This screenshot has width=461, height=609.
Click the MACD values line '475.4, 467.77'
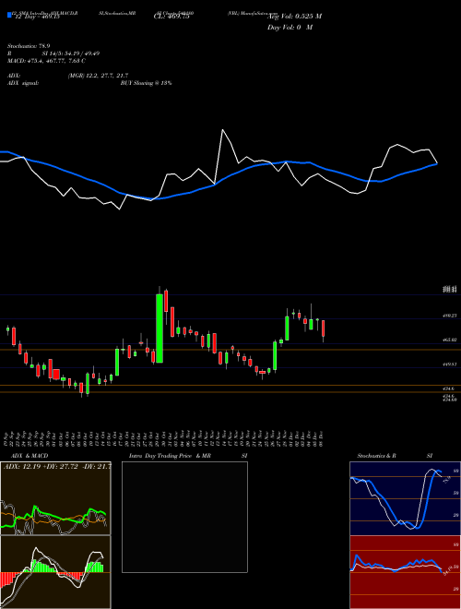click(47, 61)
